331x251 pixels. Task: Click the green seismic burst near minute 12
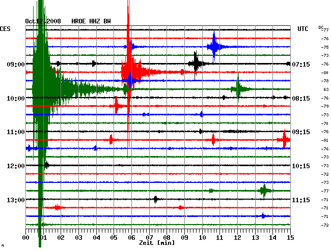point(238,89)
